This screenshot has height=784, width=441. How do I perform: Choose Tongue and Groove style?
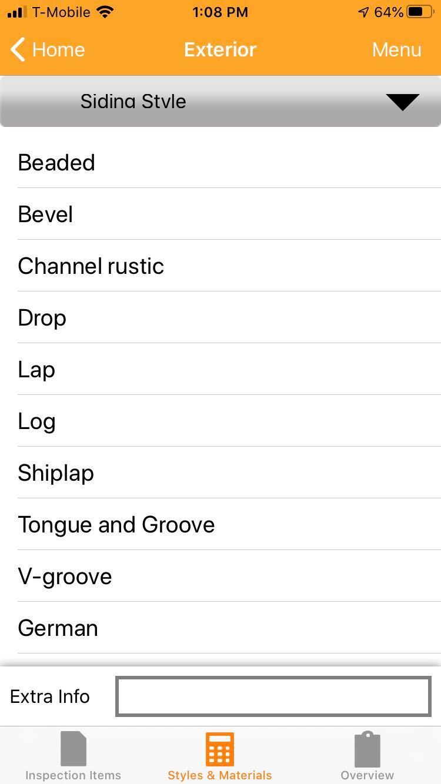(116, 525)
